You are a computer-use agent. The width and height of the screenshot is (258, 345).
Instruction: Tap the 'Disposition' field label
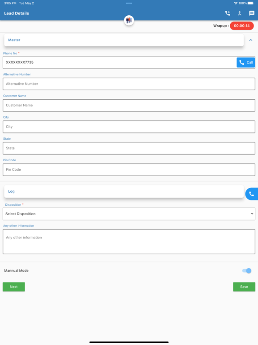point(13,205)
